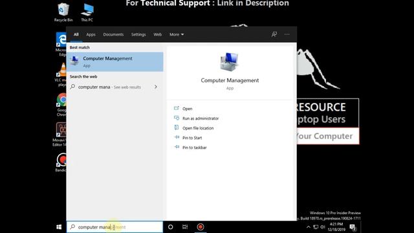Click 'computer mana' see web results

click(109, 87)
